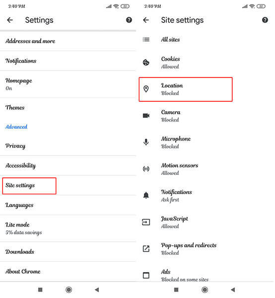The image size is (275, 298).
Task: Tap the Cookies cookie icon
Action: point(146,63)
